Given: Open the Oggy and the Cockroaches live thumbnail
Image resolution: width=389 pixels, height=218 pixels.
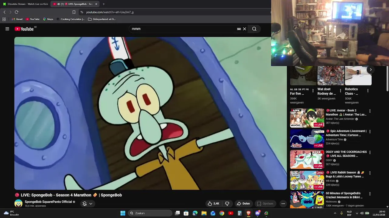Looking at the screenshot, I should pos(307,159).
